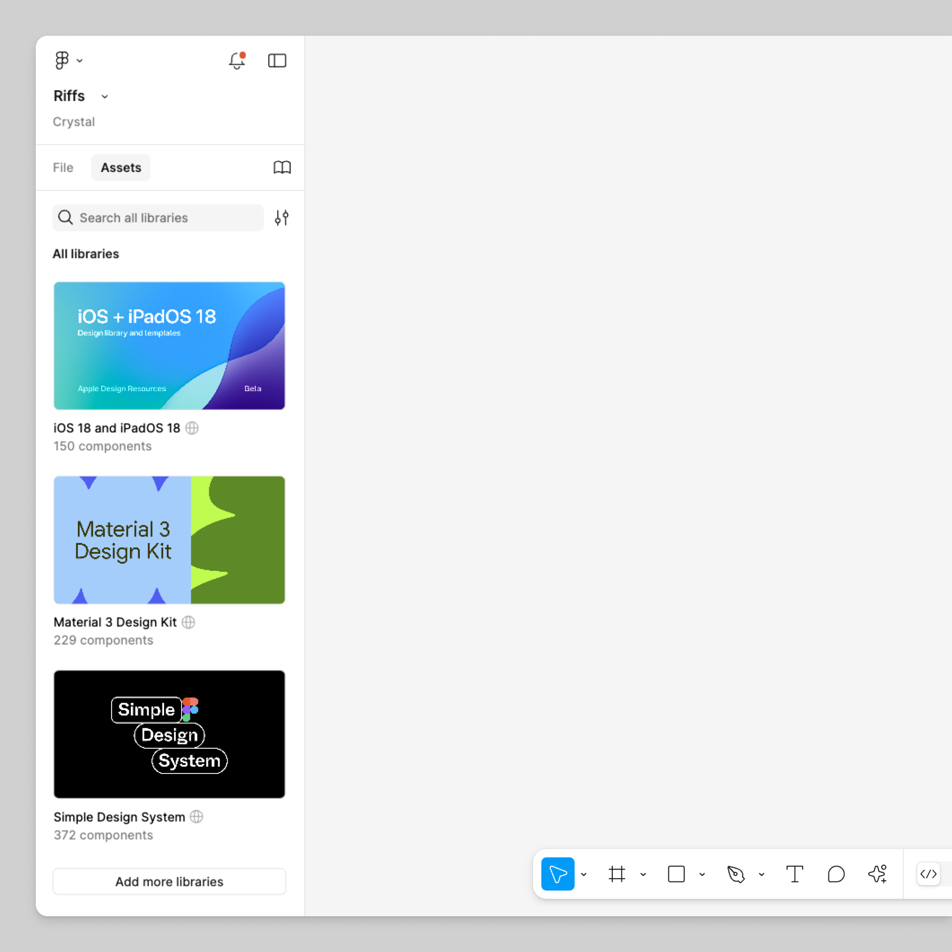Toggle the sidebar panel icon

(x=277, y=60)
